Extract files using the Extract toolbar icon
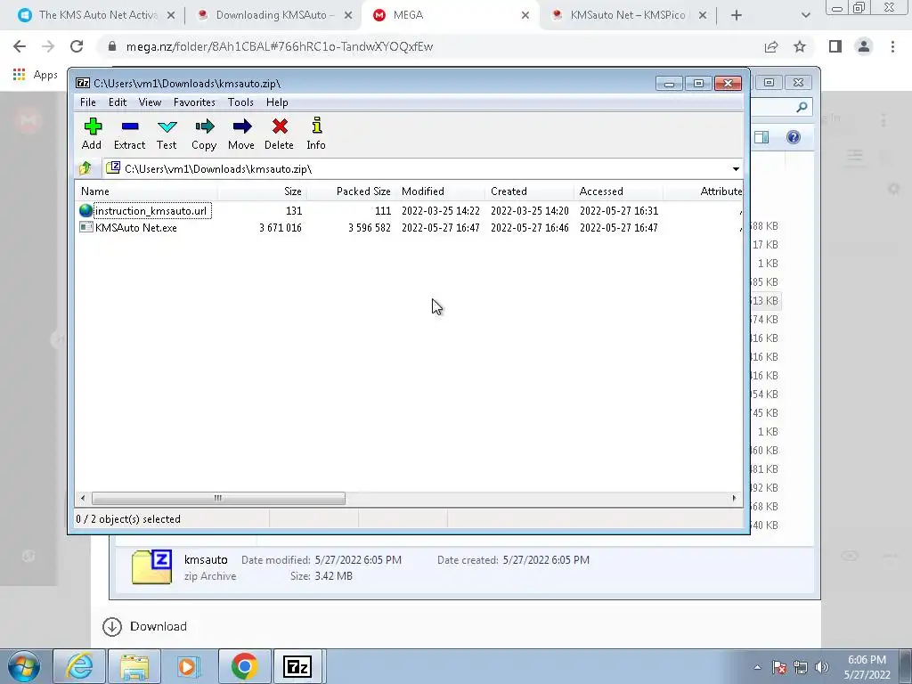The image size is (912, 684). [129, 134]
